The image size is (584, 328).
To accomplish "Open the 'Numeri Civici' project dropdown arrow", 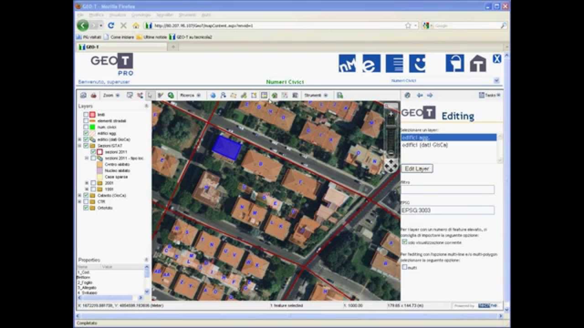I will pyautogui.click(x=496, y=81).
